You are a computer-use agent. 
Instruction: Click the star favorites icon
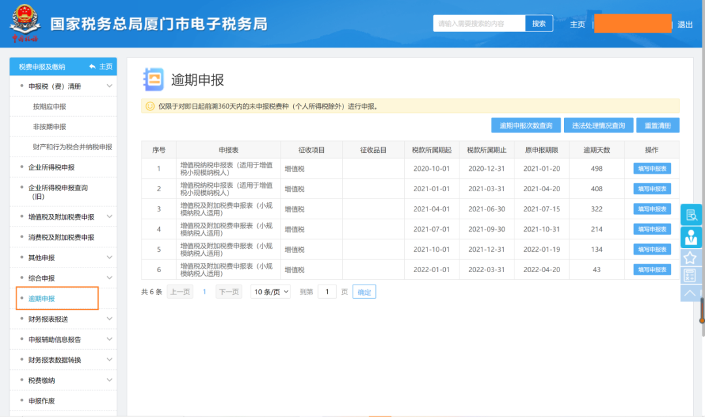click(690, 258)
